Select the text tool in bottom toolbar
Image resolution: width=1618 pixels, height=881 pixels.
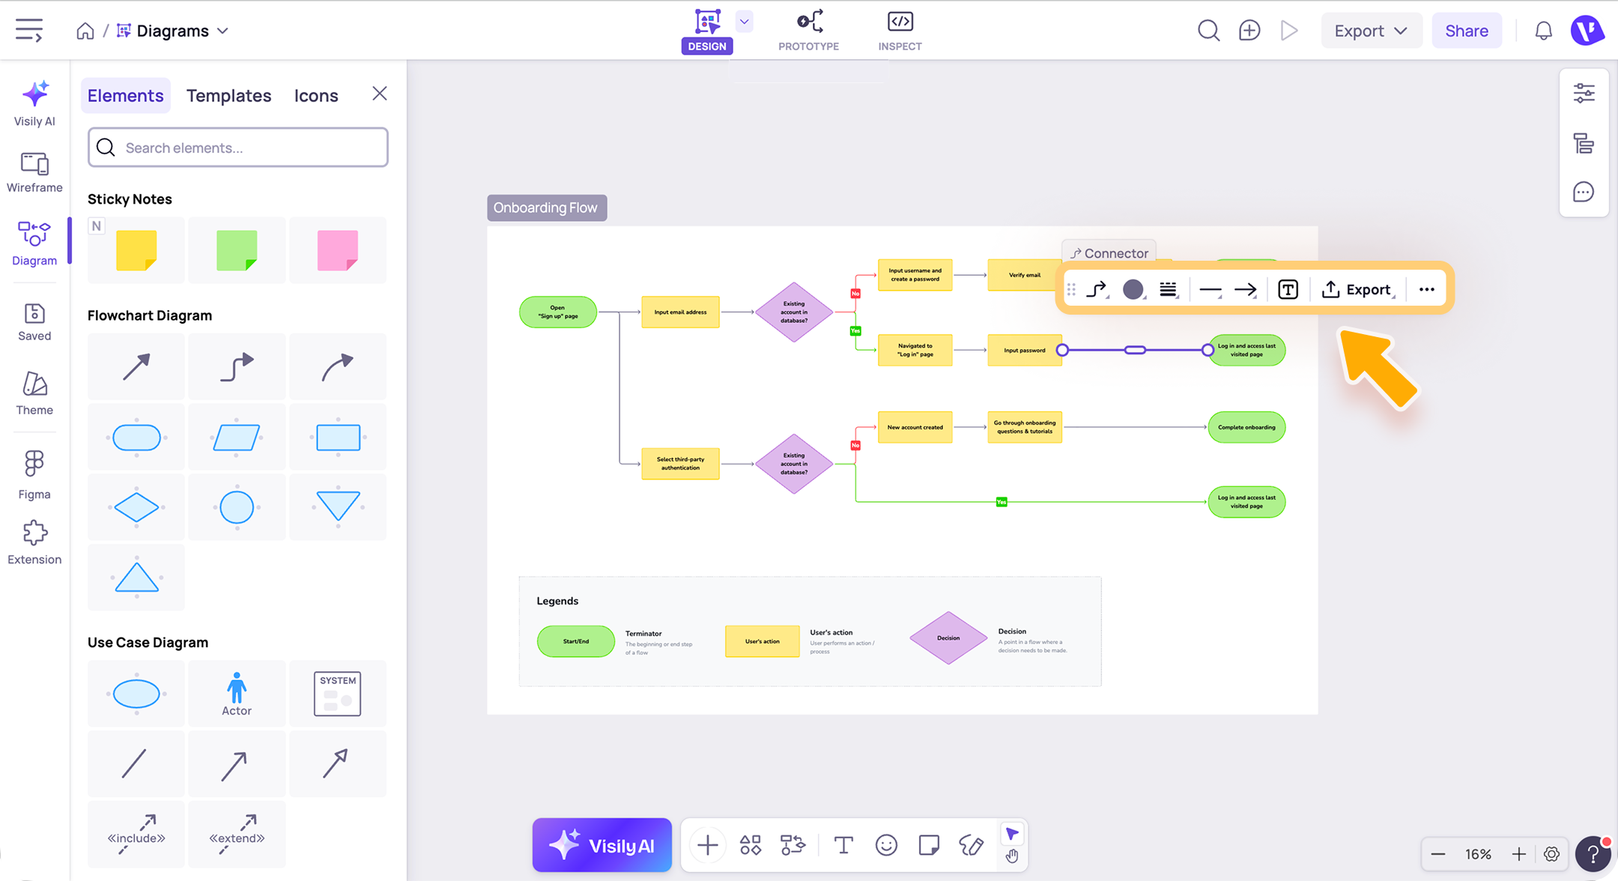[843, 845]
